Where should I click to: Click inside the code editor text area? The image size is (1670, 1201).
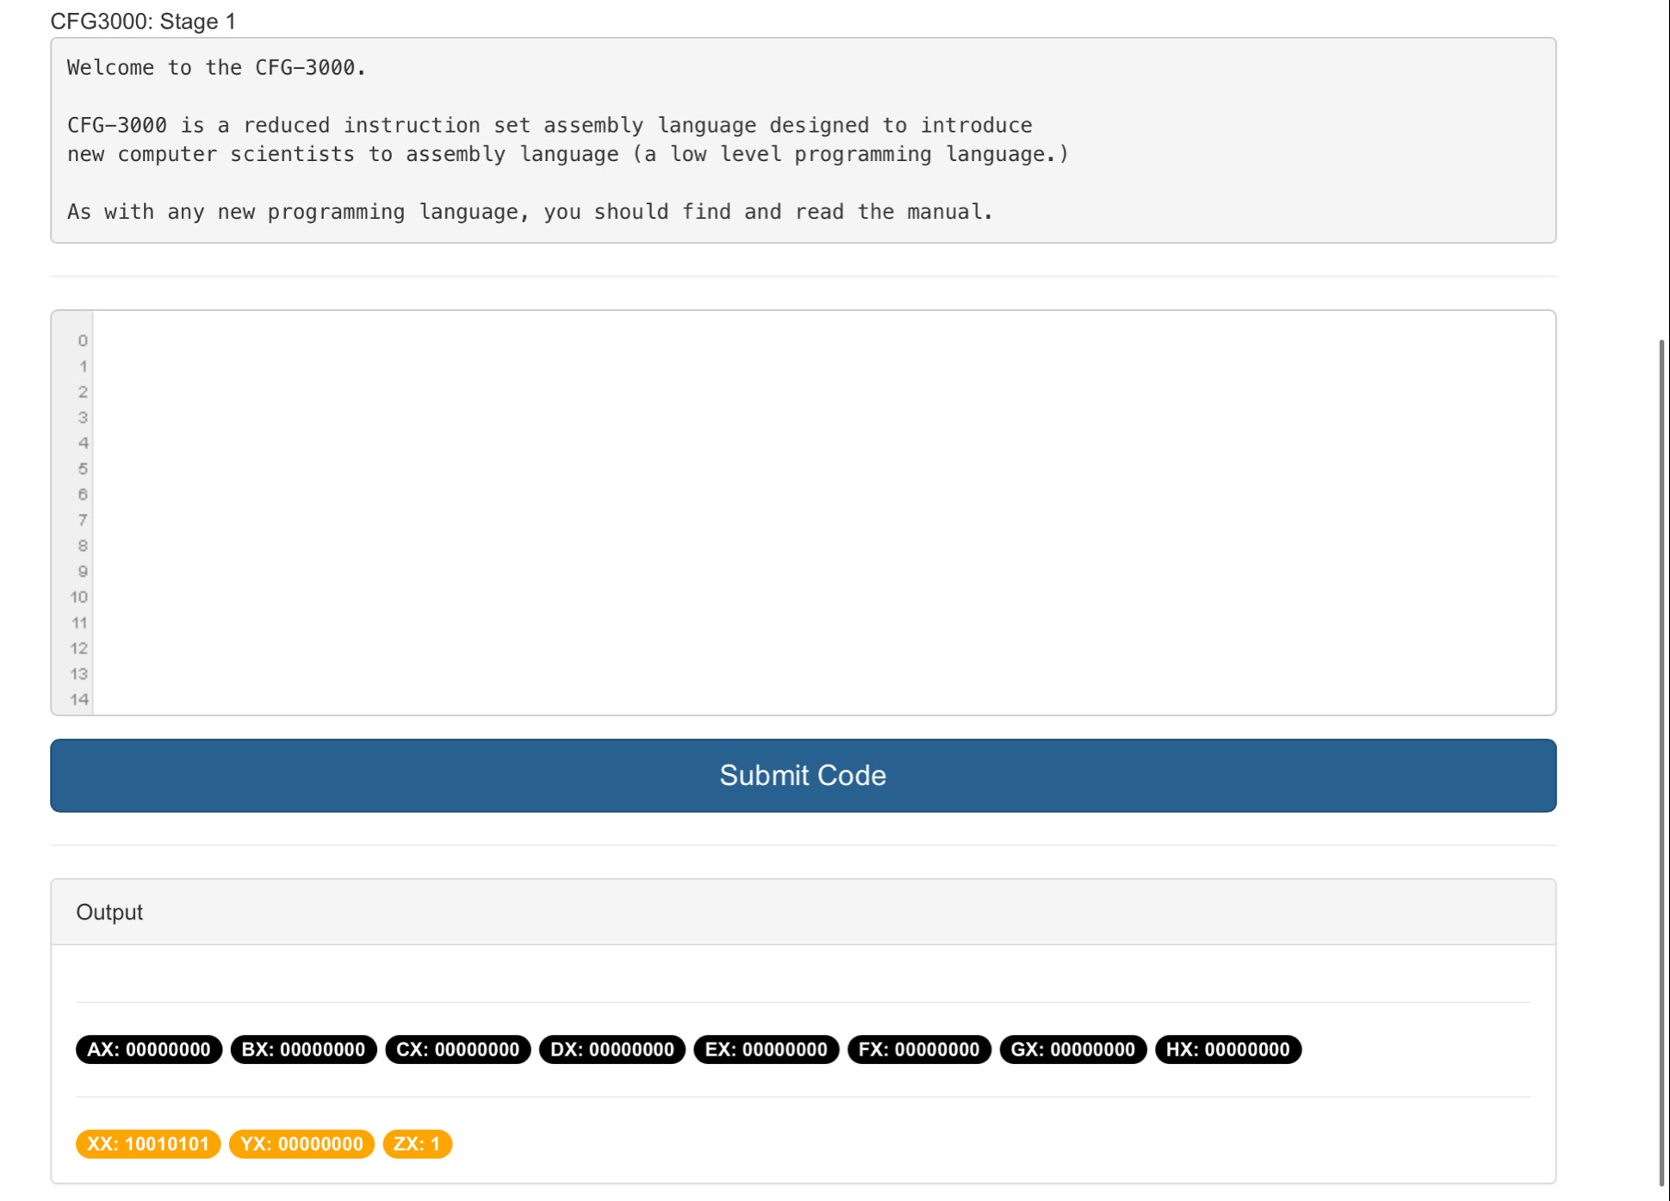point(823,512)
